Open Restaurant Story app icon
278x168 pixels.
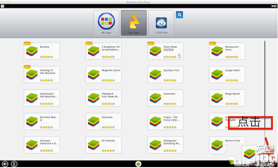(x=217, y=51)
